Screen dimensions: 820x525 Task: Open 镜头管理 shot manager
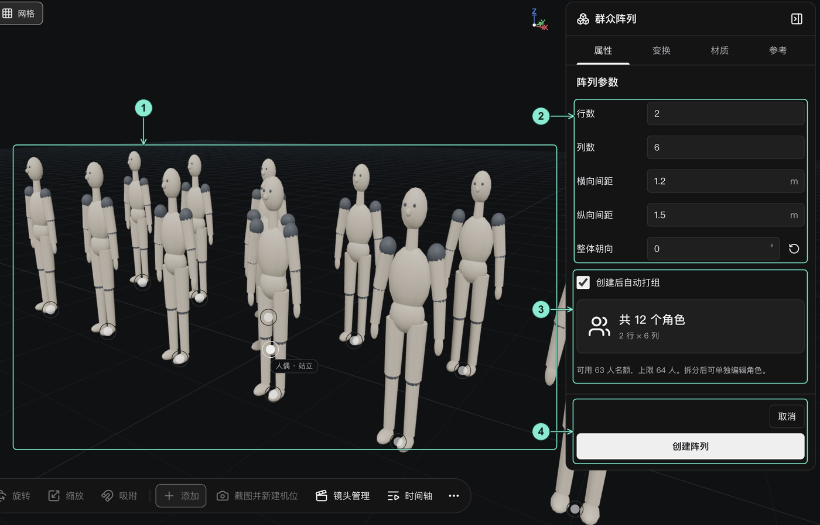click(x=343, y=496)
